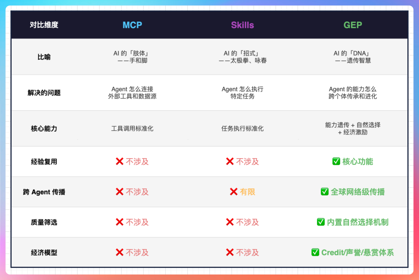The height and width of the screenshot is (280, 419).
Task: Expand the 核心能力 row label
Action: (43, 128)
